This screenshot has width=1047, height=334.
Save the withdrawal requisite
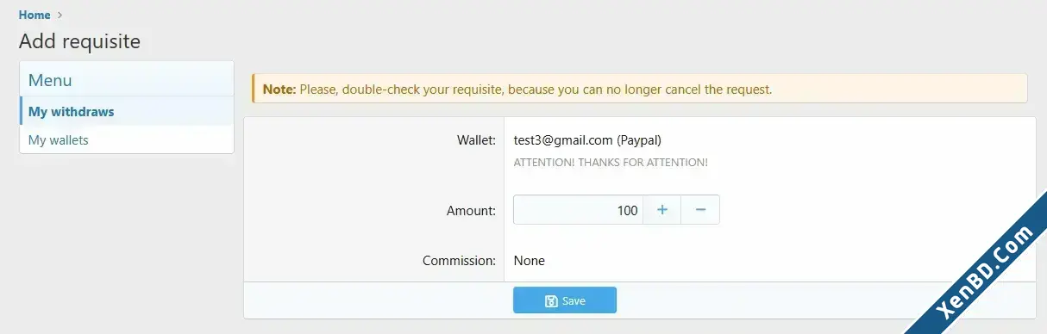tap(565, 300)
